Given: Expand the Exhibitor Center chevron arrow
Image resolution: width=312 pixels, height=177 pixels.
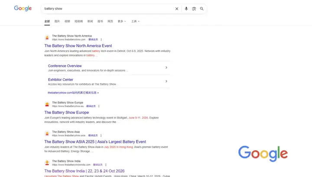Looking at the screenshot, I should (x=166, y=81).
